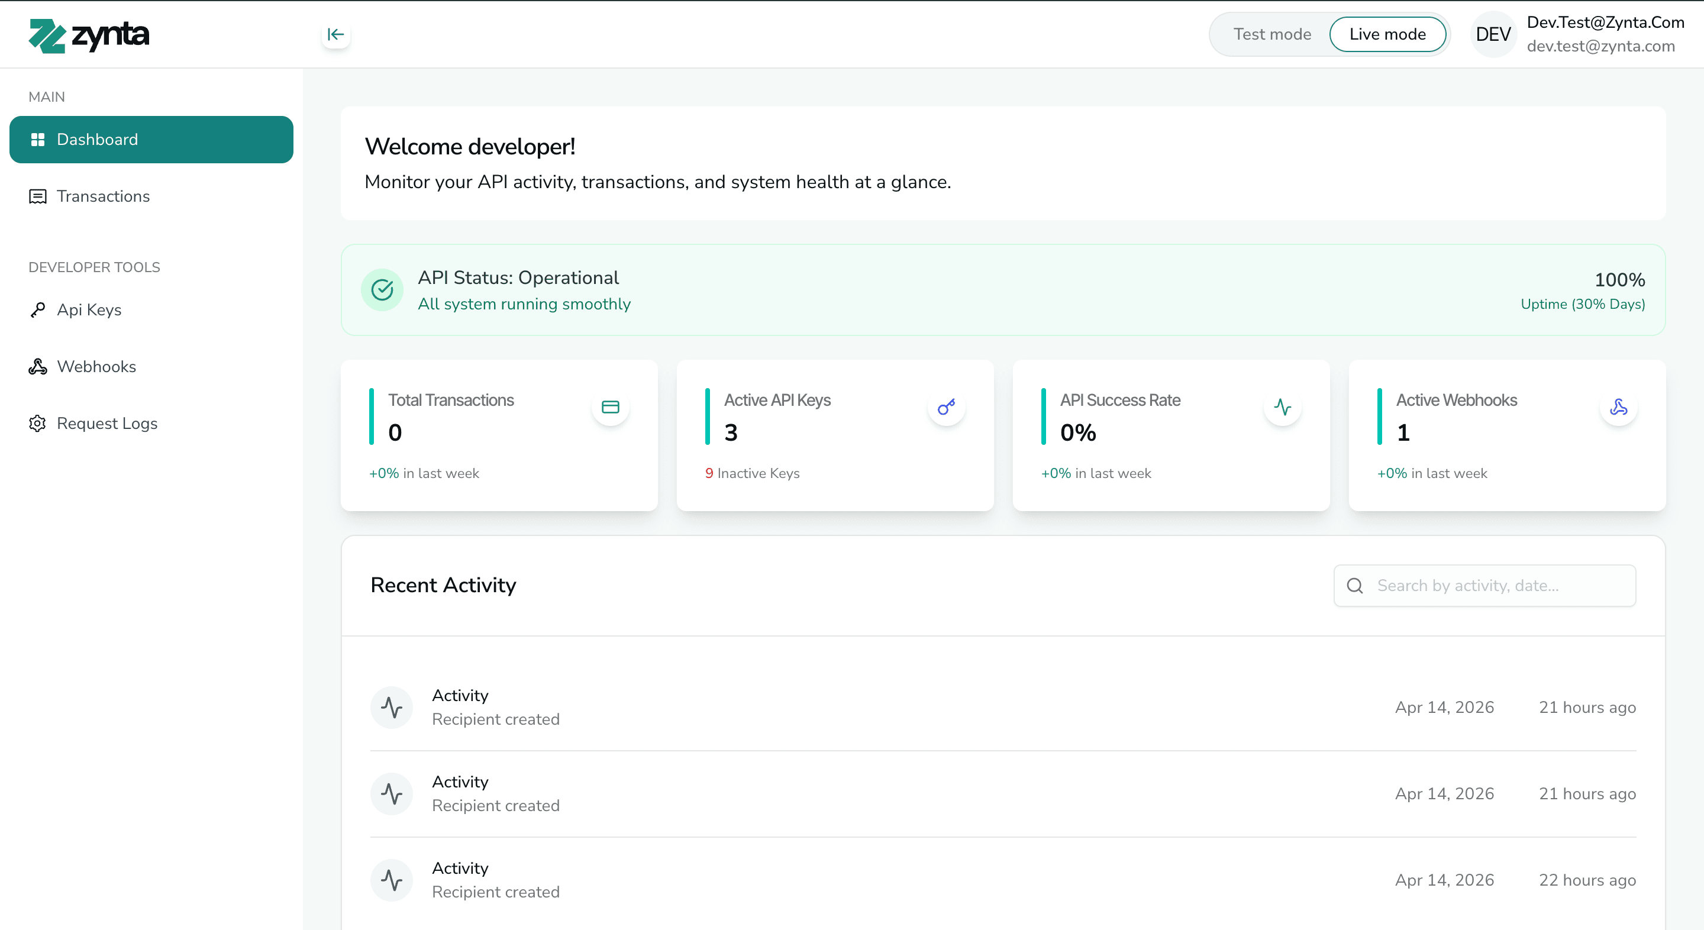The image size is (1704, 930).
Task: Go to Transactions page
Action: pyautogui.click(x=102, y=196)
